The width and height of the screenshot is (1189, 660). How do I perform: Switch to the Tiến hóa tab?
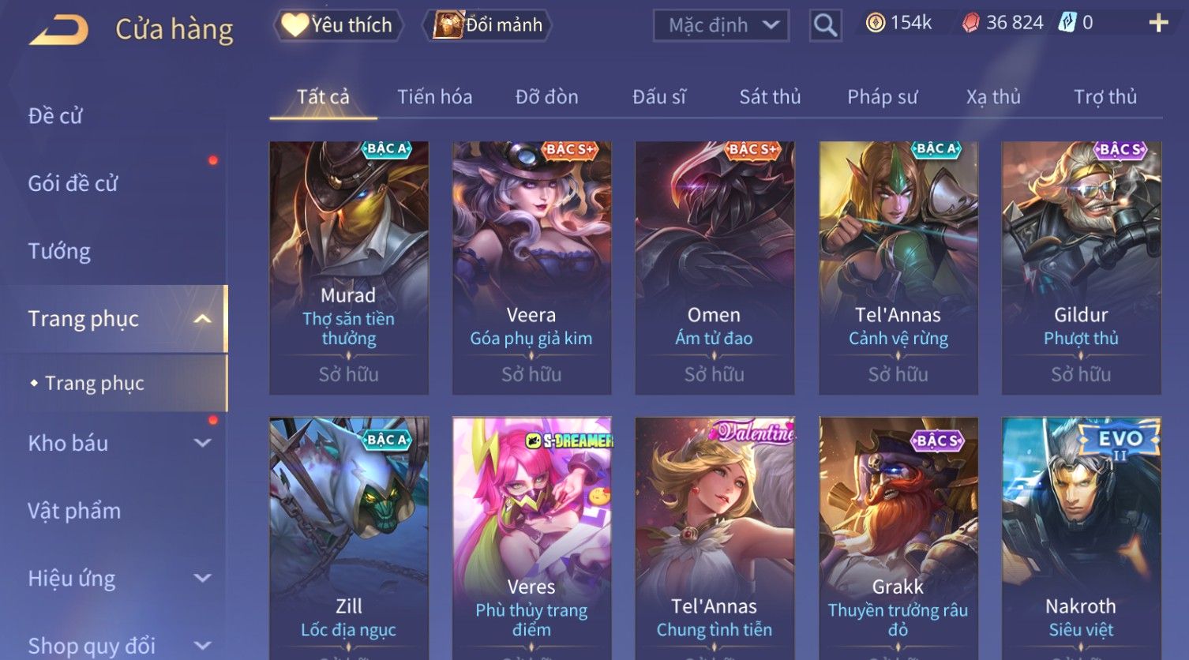click(435, 97)
